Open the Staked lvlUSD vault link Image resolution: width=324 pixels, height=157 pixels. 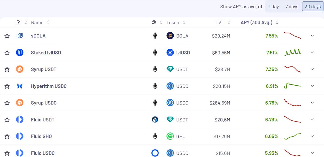(46, 53)
